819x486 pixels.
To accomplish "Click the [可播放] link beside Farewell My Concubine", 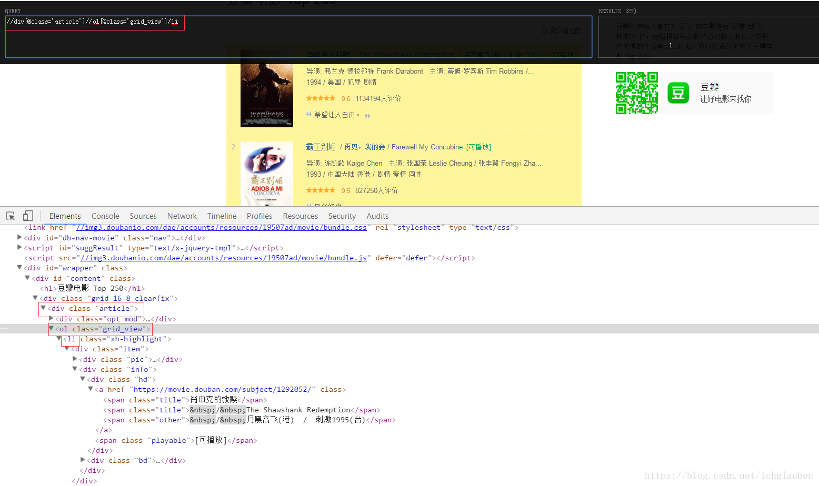I will pyautogui.click(x=478, y=147).
